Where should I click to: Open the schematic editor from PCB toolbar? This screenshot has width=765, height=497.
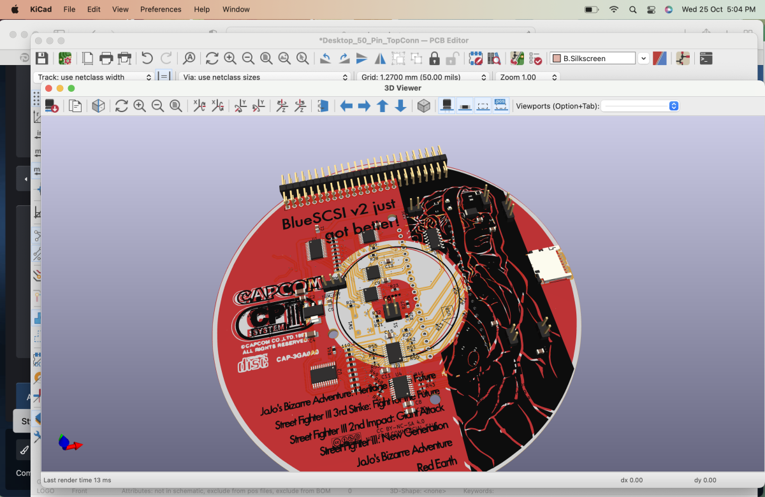point(683,59)
